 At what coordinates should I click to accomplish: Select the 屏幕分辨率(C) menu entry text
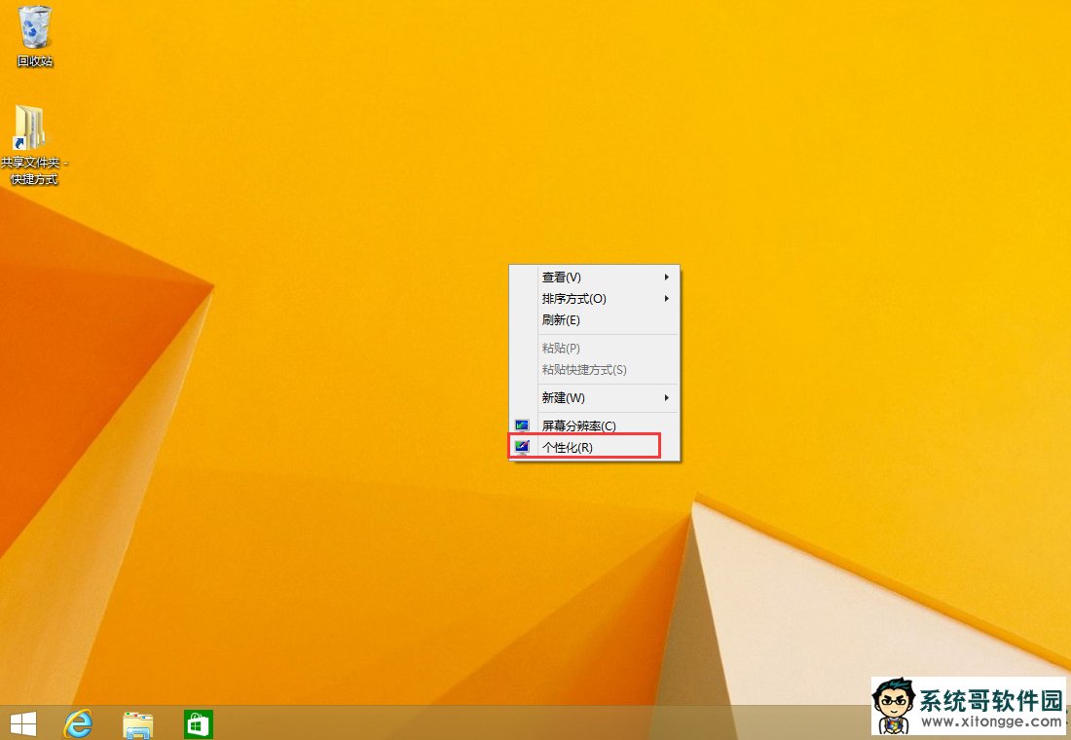pos(578,426)
